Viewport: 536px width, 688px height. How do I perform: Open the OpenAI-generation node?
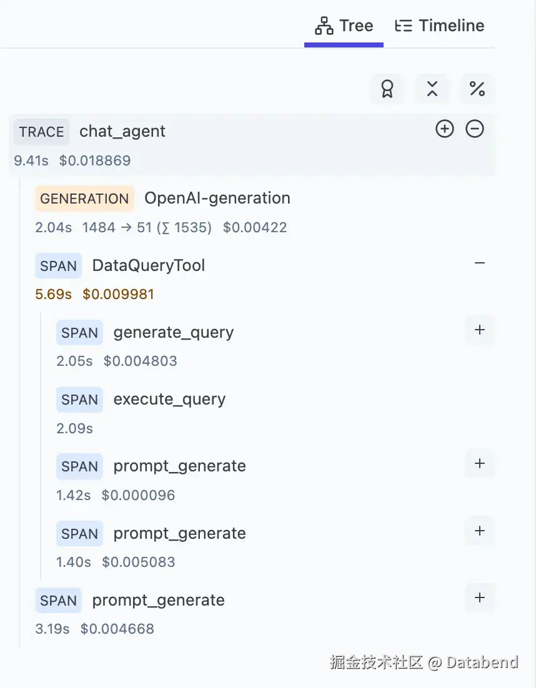tap(217, 199)
